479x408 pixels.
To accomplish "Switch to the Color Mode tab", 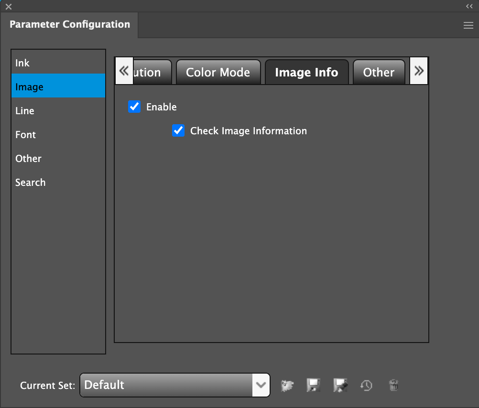I will tap(218, 73).
